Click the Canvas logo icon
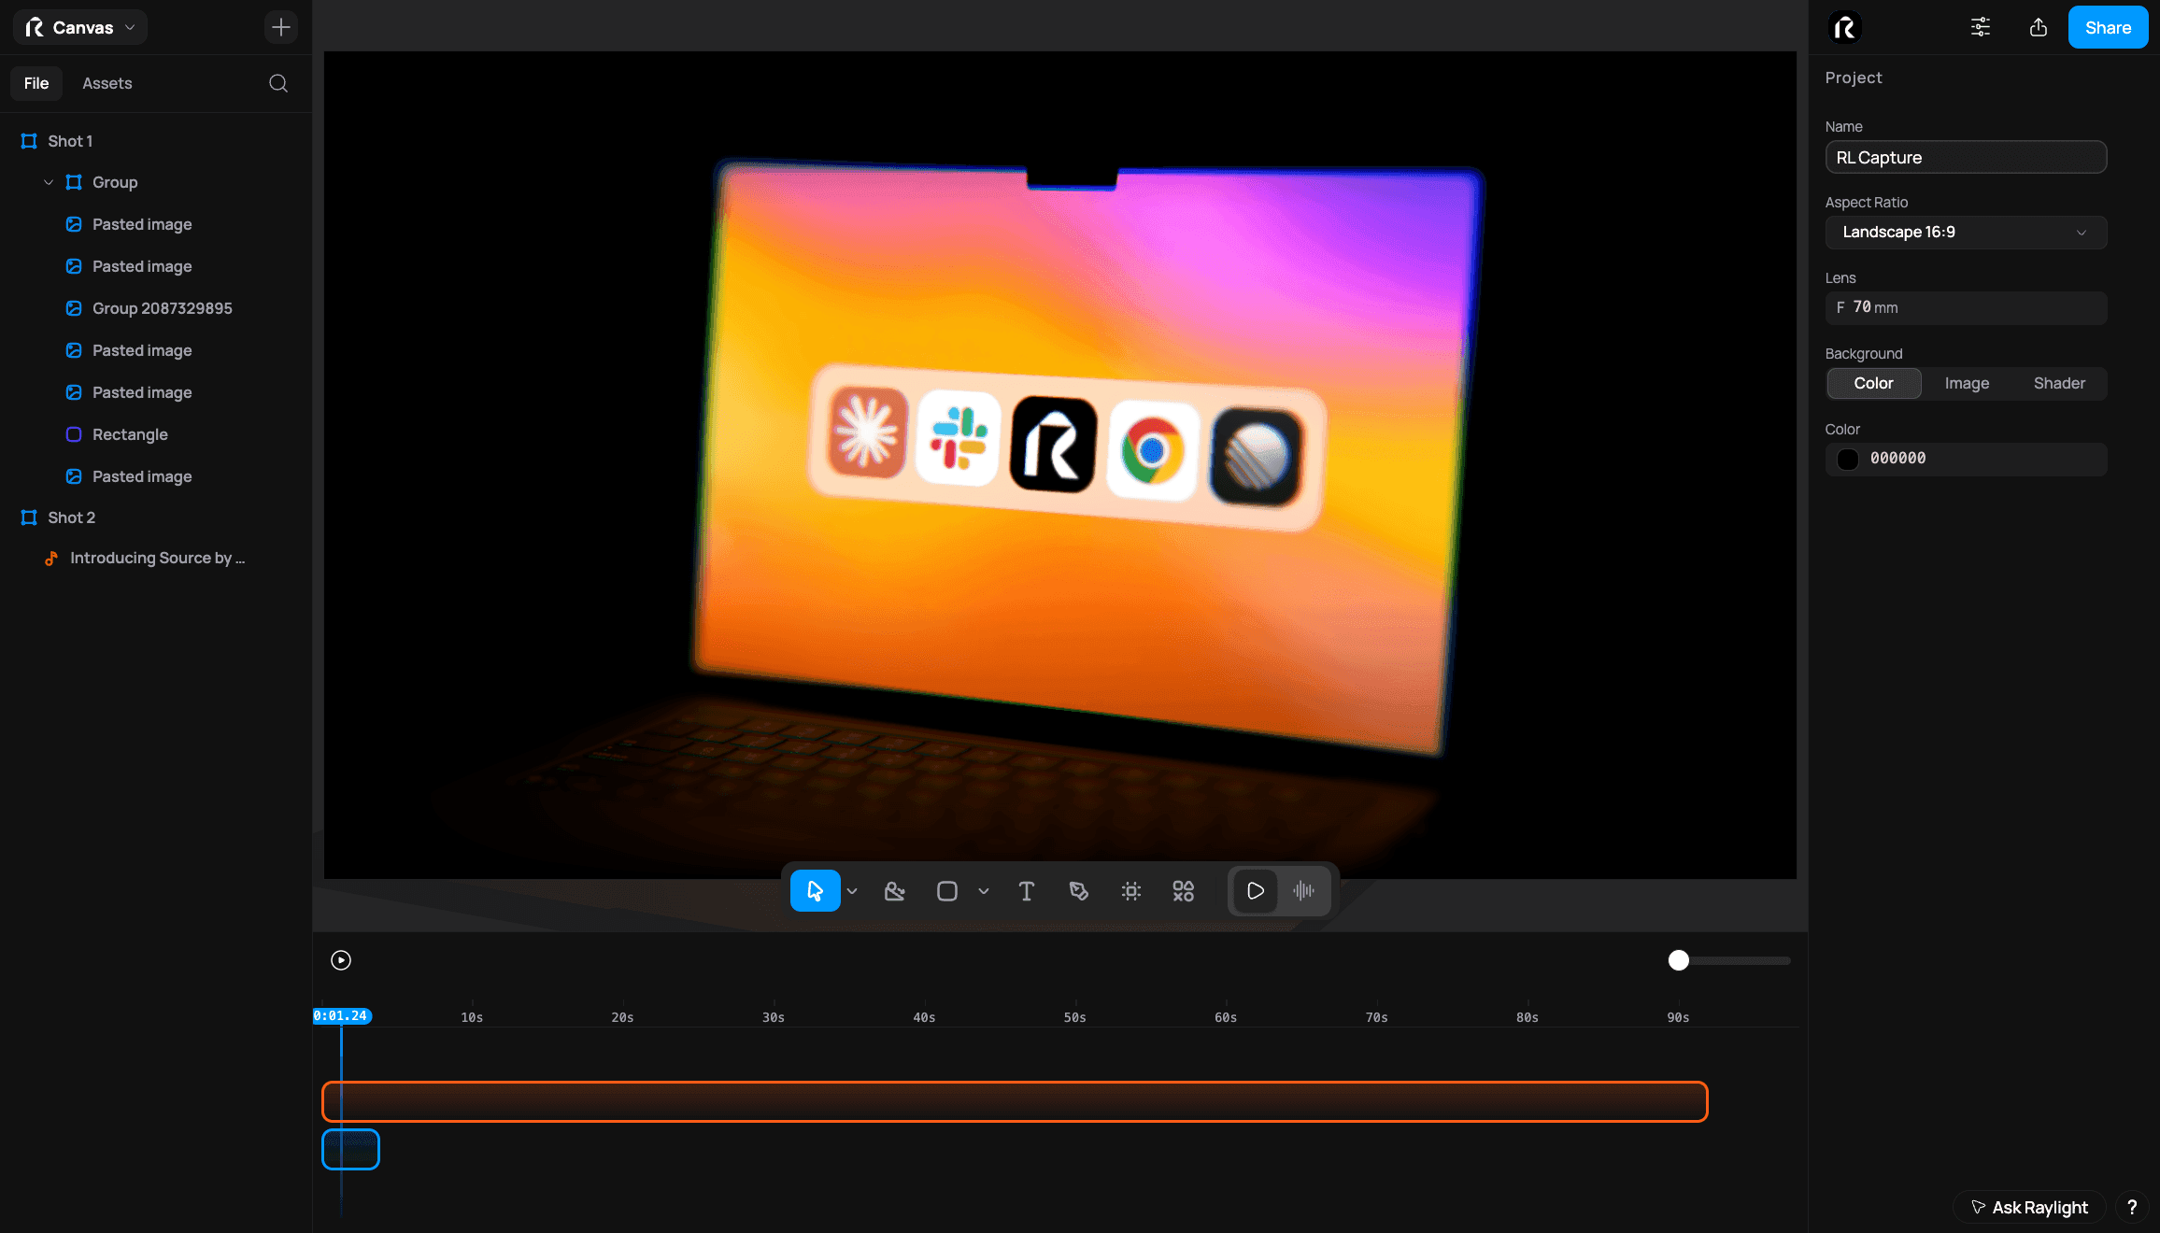The height and width of the screenshot is (1233, 2160). pos(35,28)
